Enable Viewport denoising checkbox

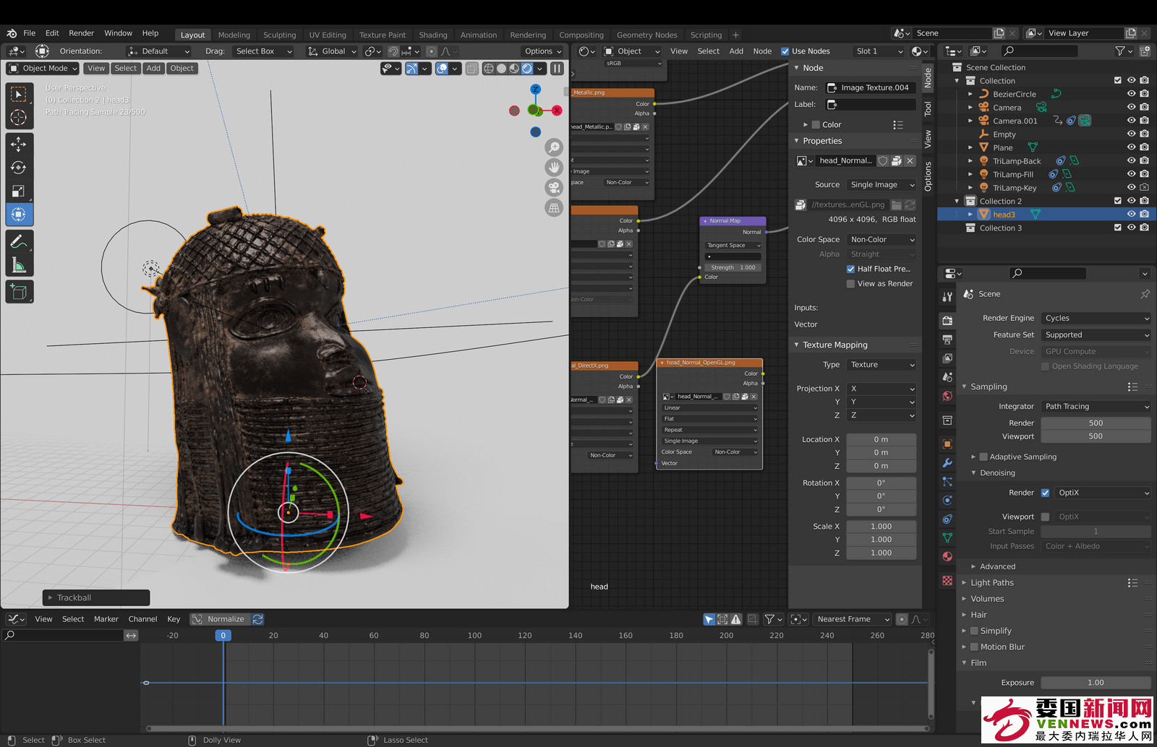[1045, 517]
